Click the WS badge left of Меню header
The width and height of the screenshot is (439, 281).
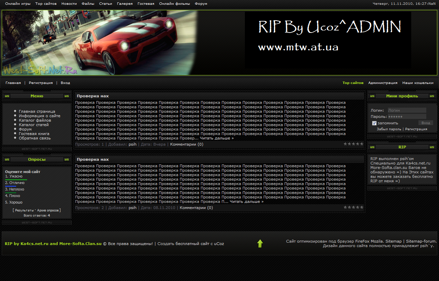click(x=7, y=96)
